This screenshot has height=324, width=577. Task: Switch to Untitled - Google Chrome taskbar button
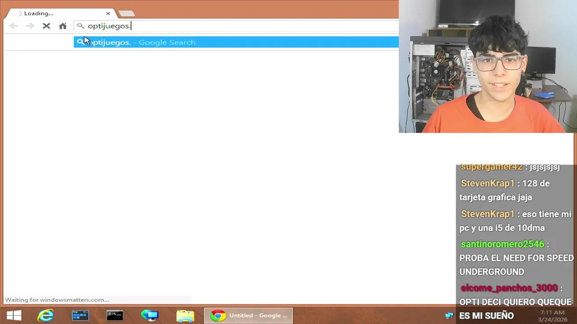point(248,315)
